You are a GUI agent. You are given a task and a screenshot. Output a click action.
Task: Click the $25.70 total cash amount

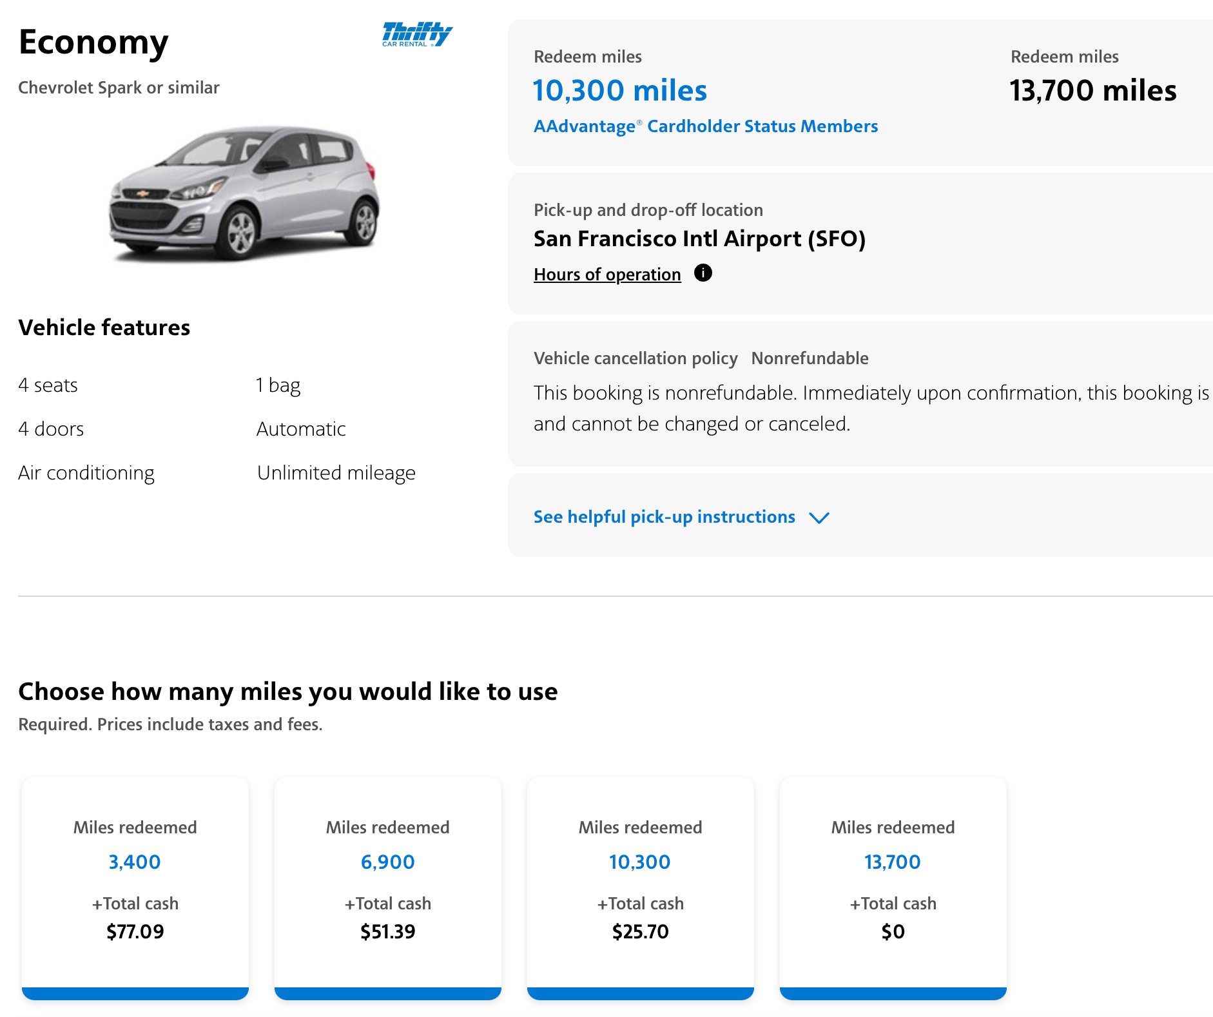tap(640, 931)
